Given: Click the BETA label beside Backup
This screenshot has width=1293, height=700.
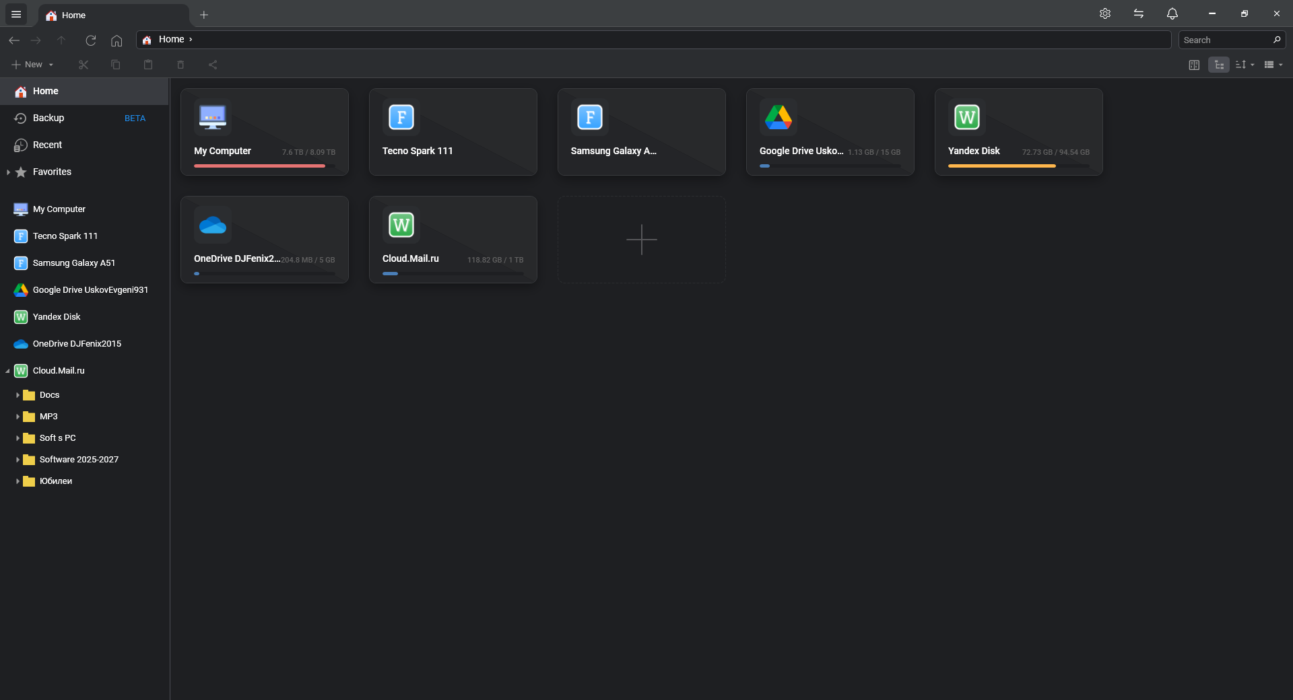Looking at the screenshot, I should point(135,118).
